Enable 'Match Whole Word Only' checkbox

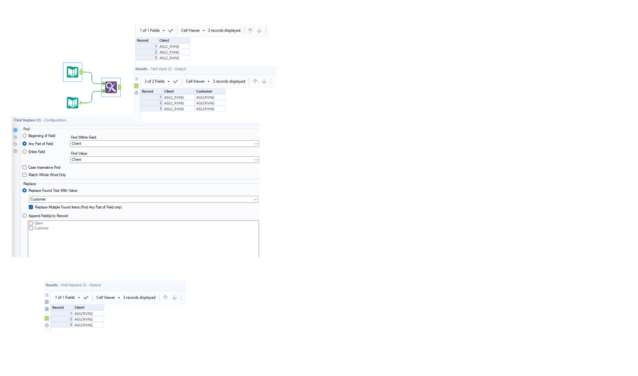[24, 175]
